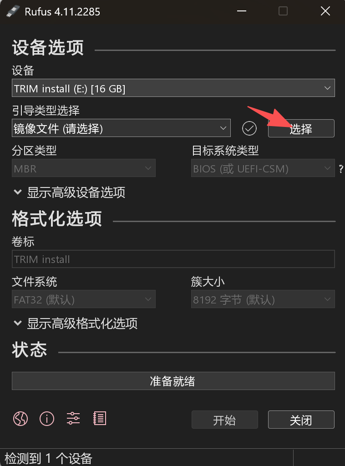Show the log notebook icon

pyautogui.click(x=100, y=419)
